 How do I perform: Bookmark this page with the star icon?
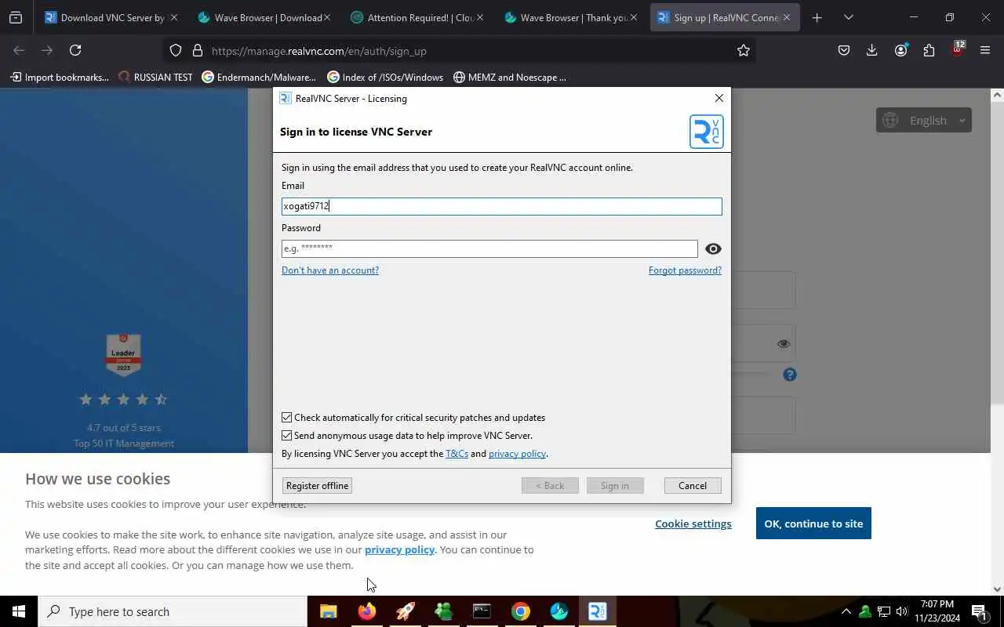744,50
